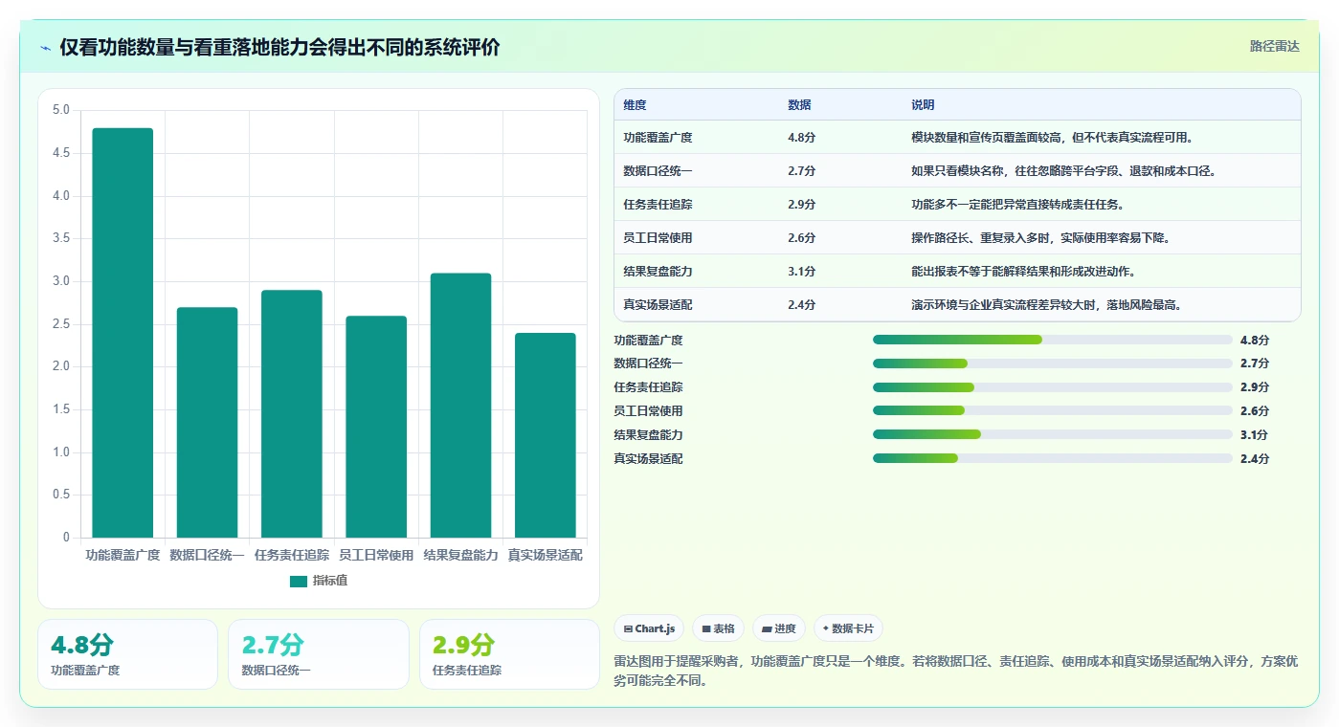Select the 表格 tag chip
Viewport: 1339px width, 727px height.
tap(718, 628)
